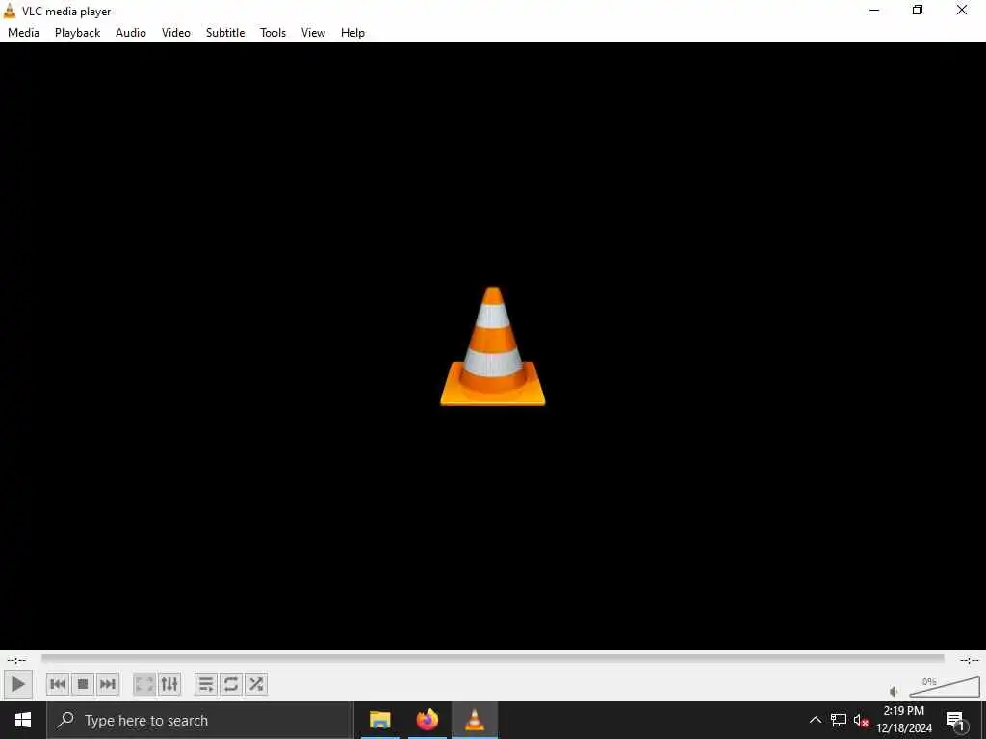Image resolution: width=986 pixels, height=739 pixels.
Task: Open the Windows Start menu
Action: tap(23, 720)
